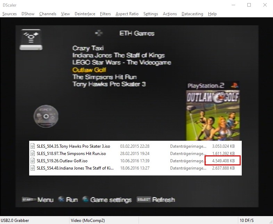Click date 03.02.2015 22:28
Image resolution: width=273 pixels, height=224 pixels.
click(134, 146)
